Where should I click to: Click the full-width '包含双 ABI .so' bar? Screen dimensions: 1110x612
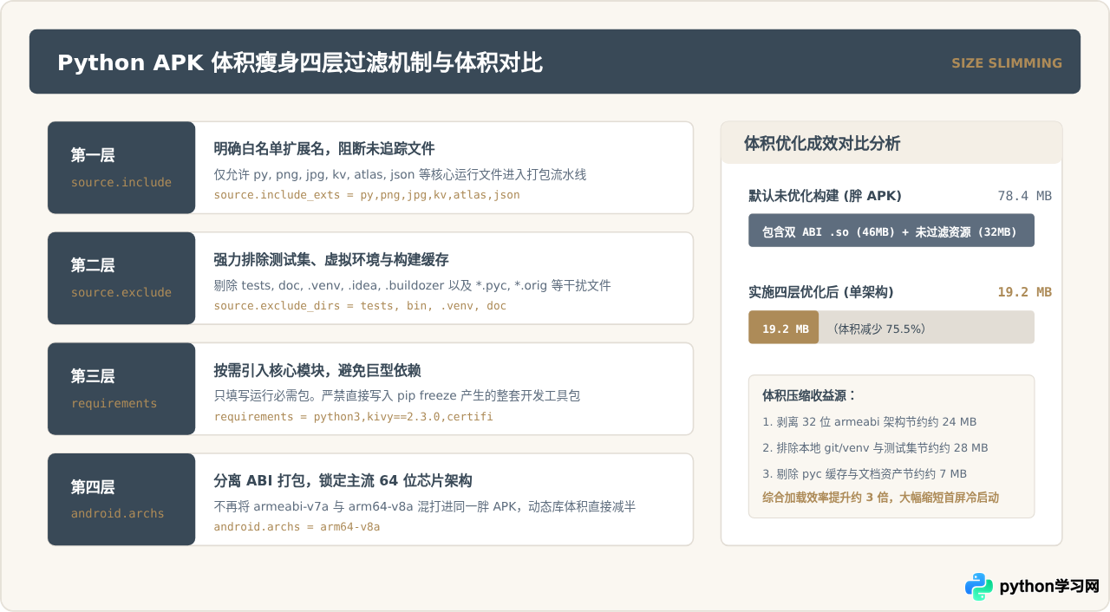(x=891, y=231)
